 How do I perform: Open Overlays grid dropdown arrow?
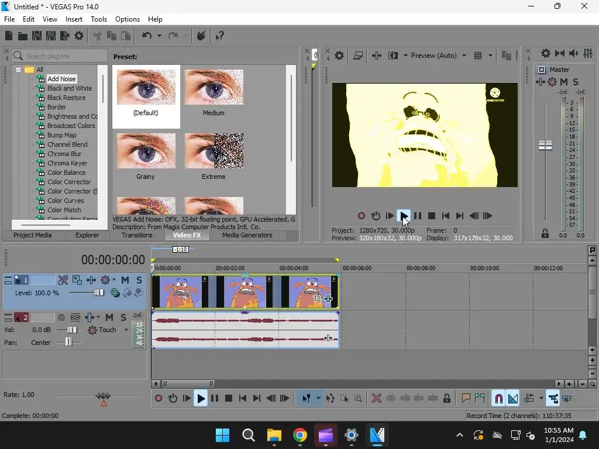click(x=490, y=56)
